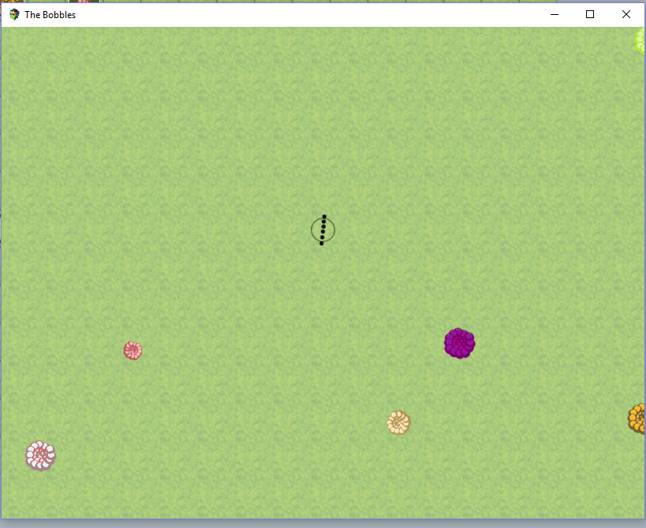This screenshot has height=528, width=646.
Task: Click grass halfway between dotted creature and purple bobble
Action: coord(392,286)
